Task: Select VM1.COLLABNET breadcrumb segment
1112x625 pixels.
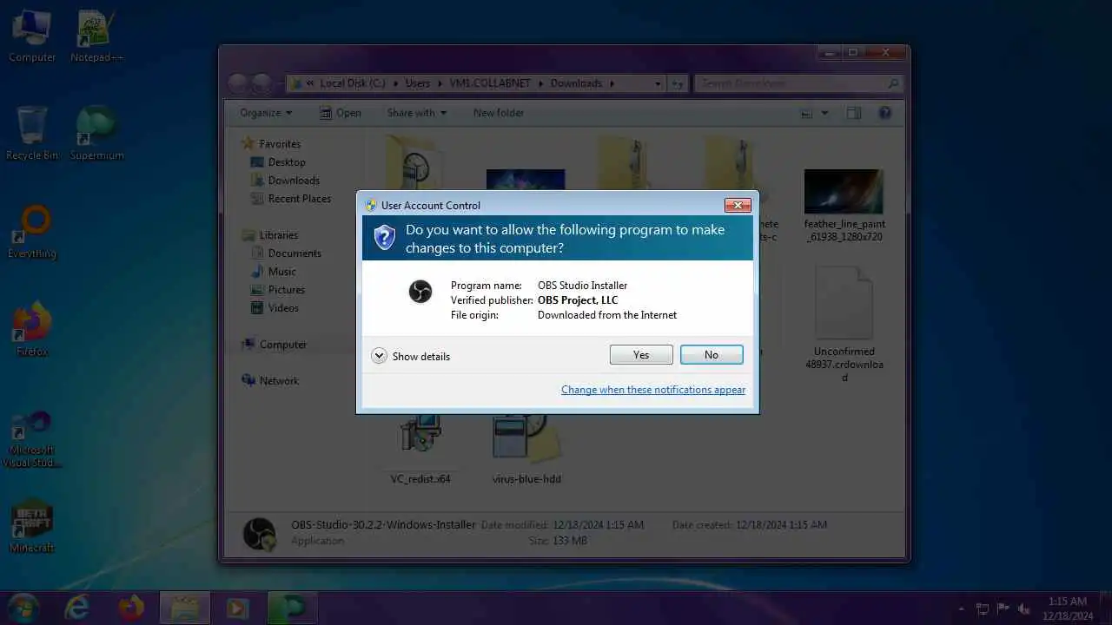Action: point(492,83)
